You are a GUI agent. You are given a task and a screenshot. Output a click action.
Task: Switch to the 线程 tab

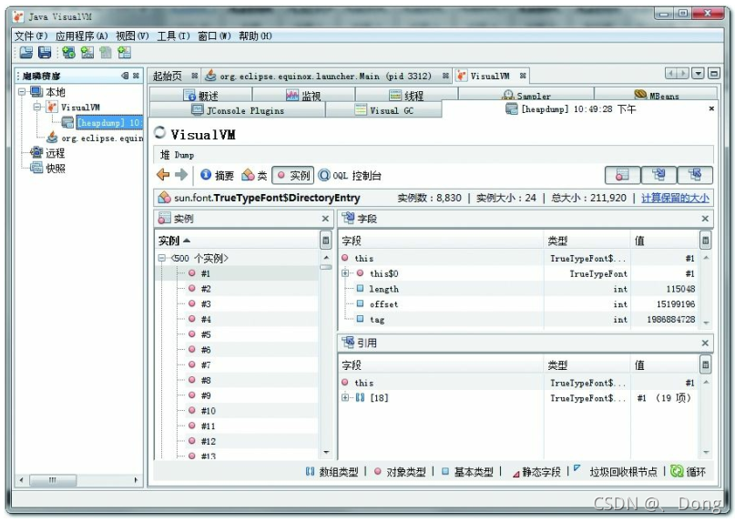[406, 96]
